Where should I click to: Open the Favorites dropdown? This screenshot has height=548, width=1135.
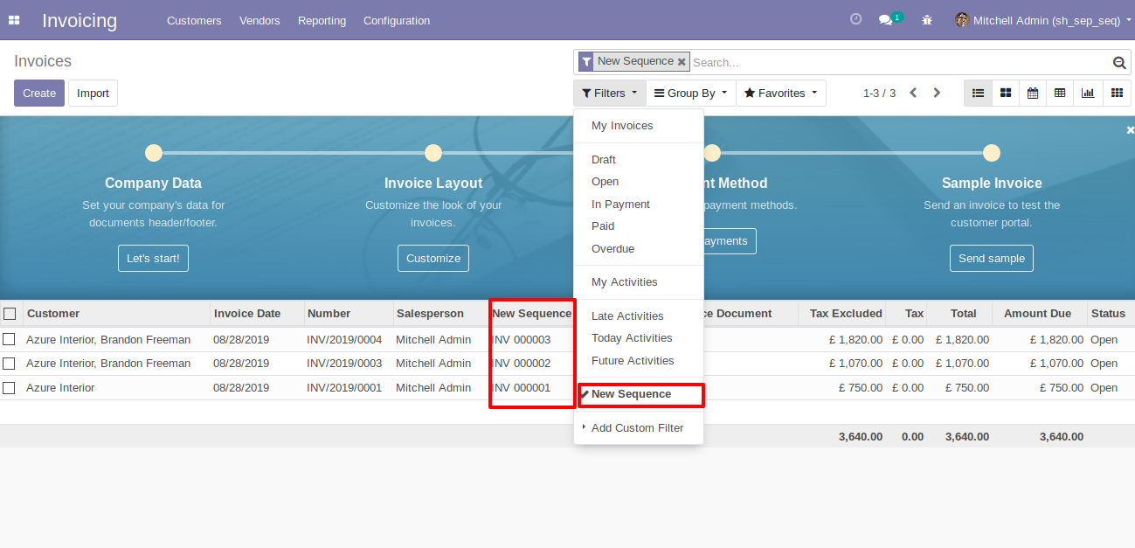[x=781, y=93]
